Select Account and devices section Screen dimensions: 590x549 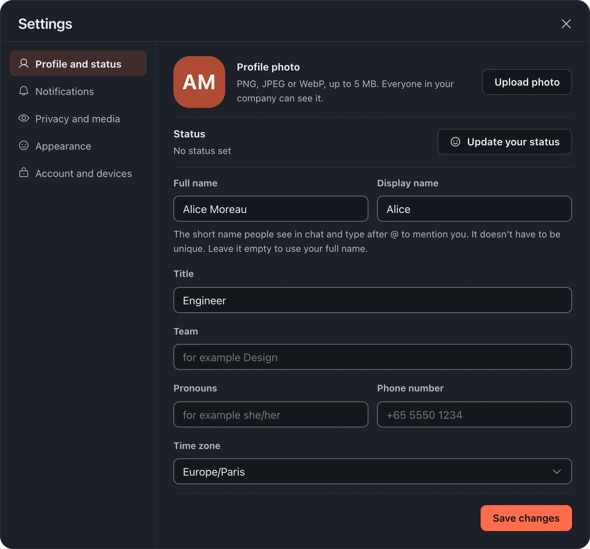pyautogui.click(x=78, y=173)
